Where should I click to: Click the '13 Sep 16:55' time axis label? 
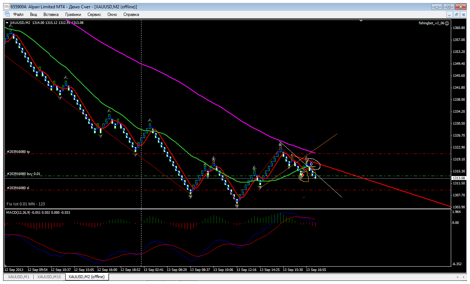pyautogui.click(x=316, y=270)
